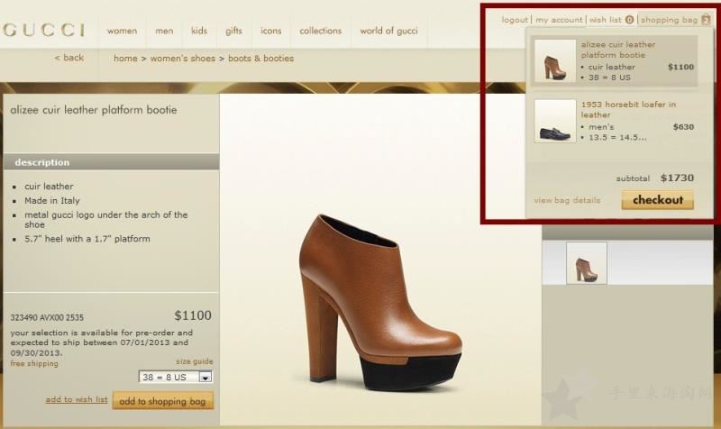The height and width of the screenshot is (429, 721).
Task: Select the bootie thumbnail below the bag panel
Action: coord(587,263)
